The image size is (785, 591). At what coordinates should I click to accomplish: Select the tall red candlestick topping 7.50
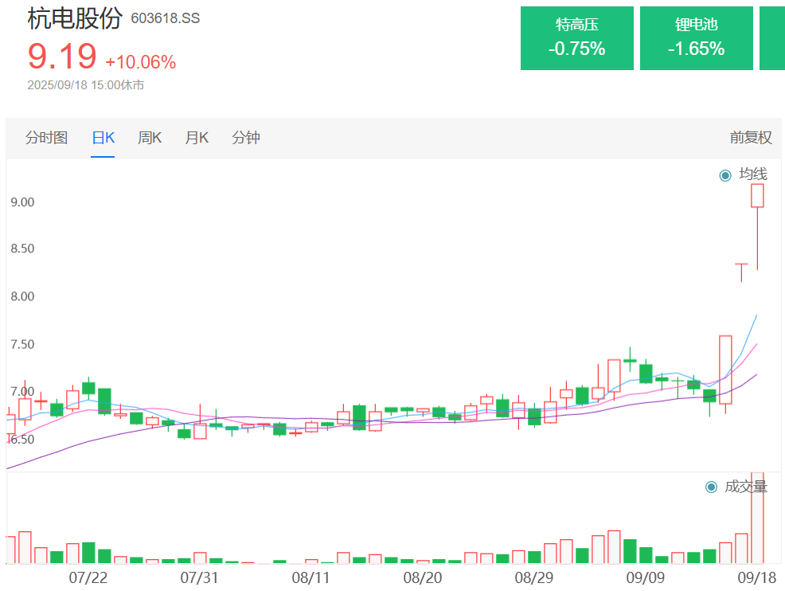725,370
